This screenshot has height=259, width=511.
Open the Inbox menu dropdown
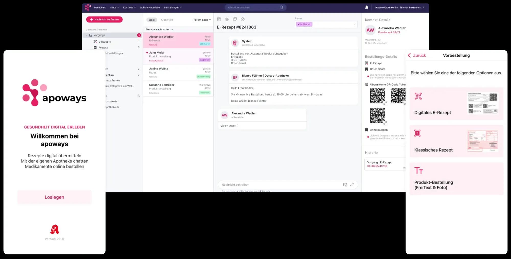pyautogui.click(x=114, y=7)
